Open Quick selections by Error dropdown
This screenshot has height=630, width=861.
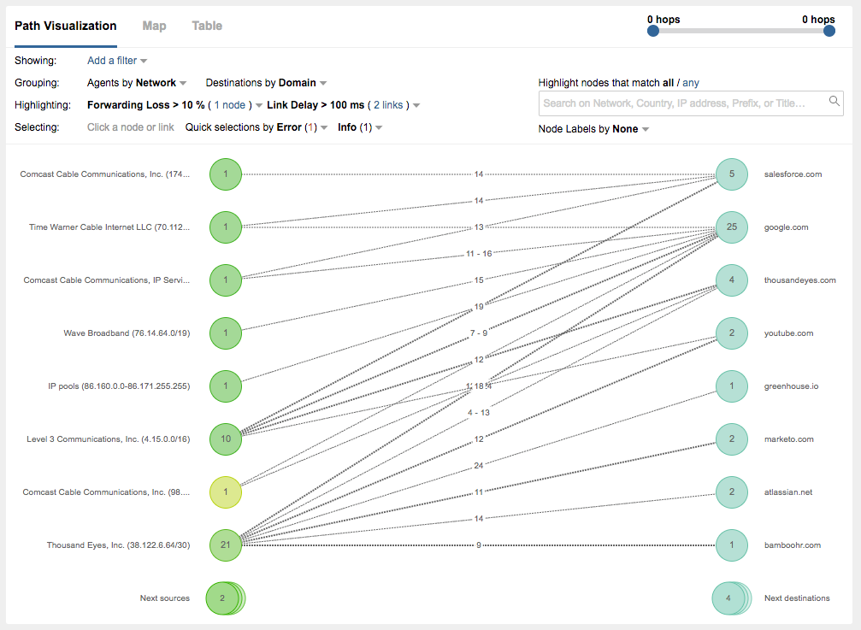tap(256, 127)
